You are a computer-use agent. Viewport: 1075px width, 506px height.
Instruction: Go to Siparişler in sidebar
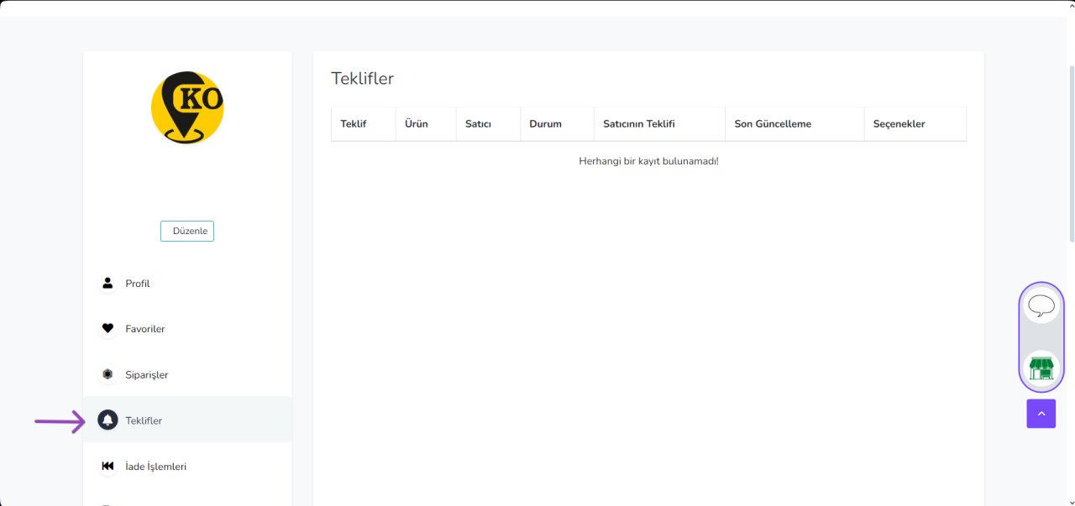point(187,374)
